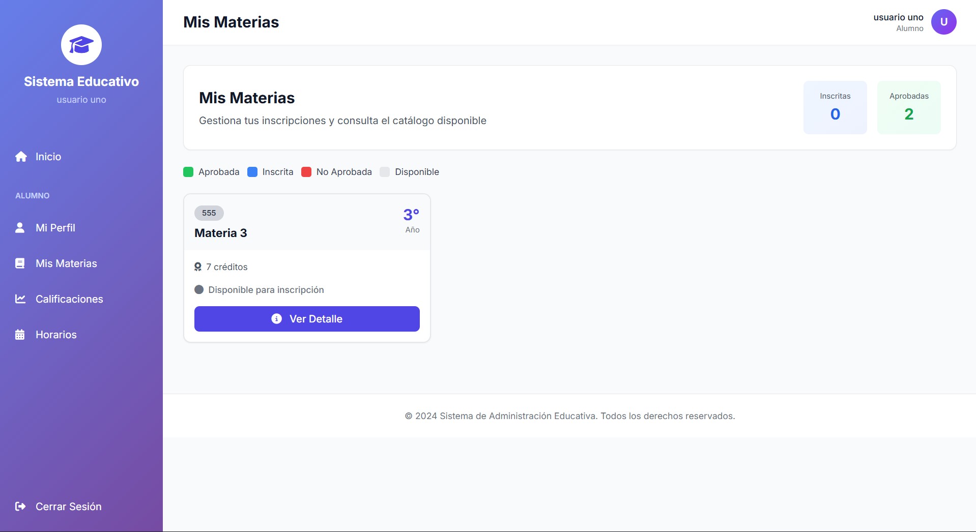Select the green Aprobada legend square

click(x=188, y=172)
